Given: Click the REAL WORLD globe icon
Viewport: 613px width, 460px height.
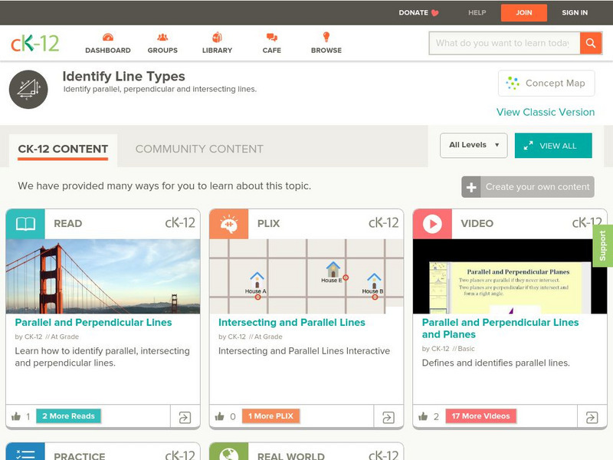Looking at the screenshot, I should click(228, 452).
